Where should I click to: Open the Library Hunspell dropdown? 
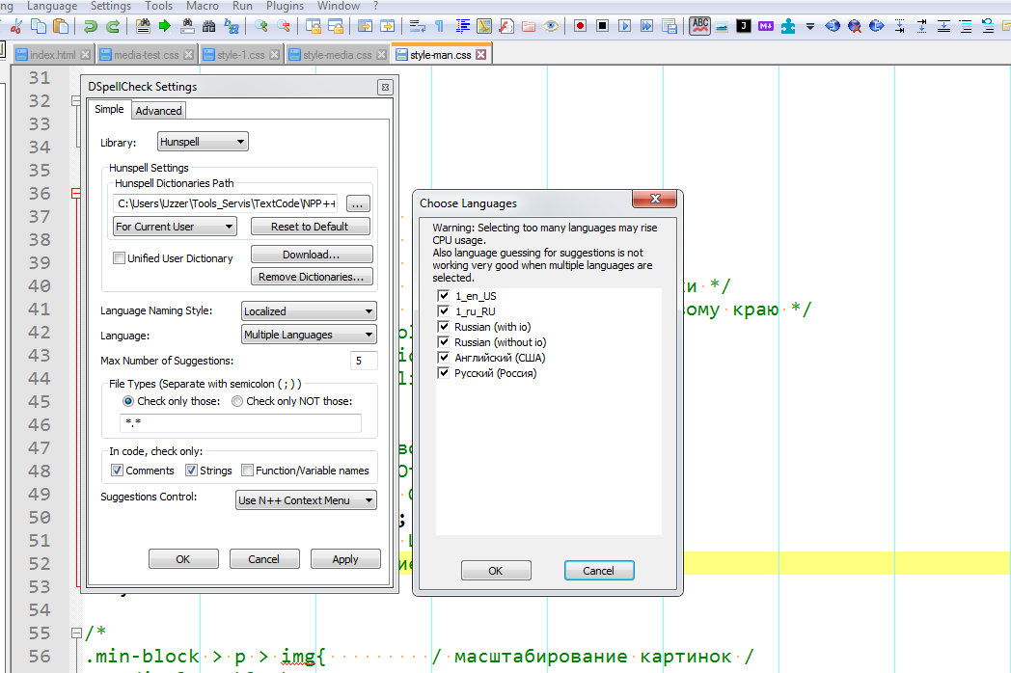click(203, 141)
